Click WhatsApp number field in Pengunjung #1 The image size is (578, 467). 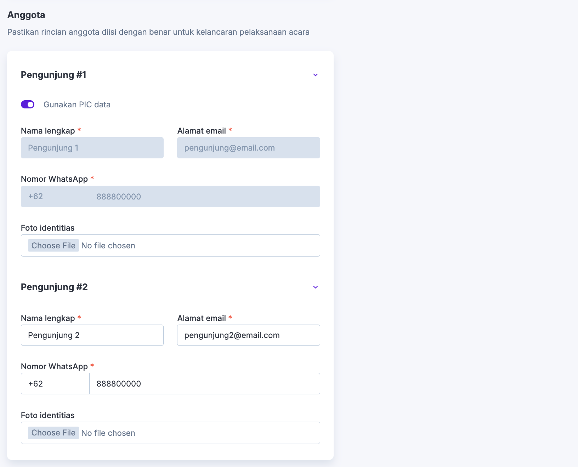pos(204,197)
